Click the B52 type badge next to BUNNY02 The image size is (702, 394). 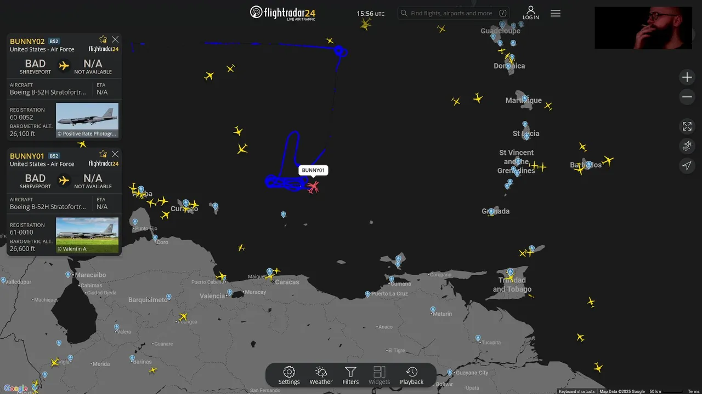[54, 42]
